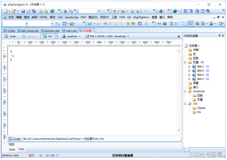The image size is (227, 160).
Task: Select the Web tab at the bottom
Action: [x=12, y=150]
